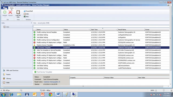Click the Previous Value column header
173x97 pixels.
tap(121, 78)
